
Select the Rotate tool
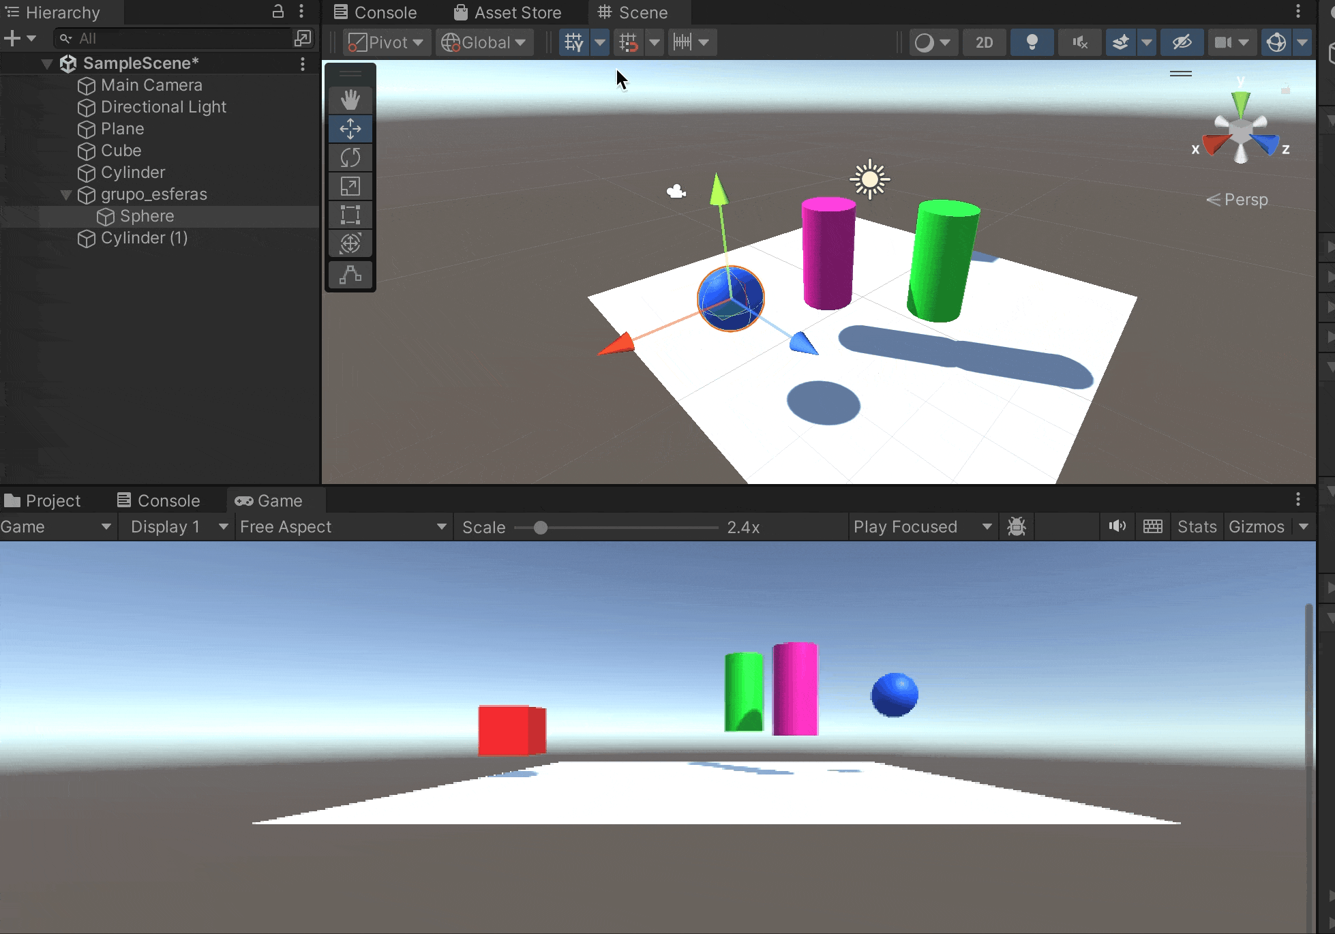tap(350, 157)
